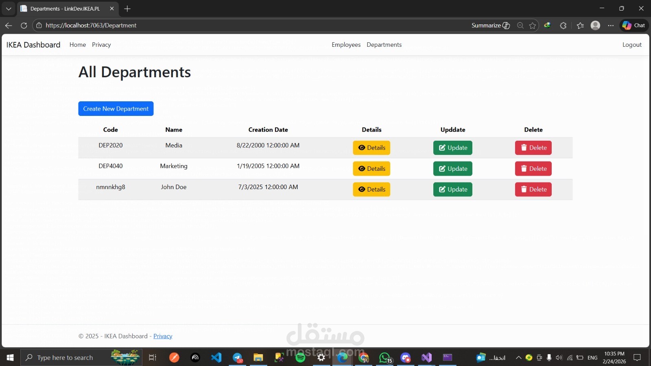651x366 pixels.
Task: Open Copilot Chat in the browser toolbar
Action: (x=634, y=25)
